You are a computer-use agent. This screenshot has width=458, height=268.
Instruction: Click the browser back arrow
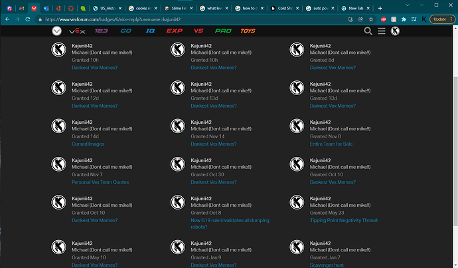[7, 19]
